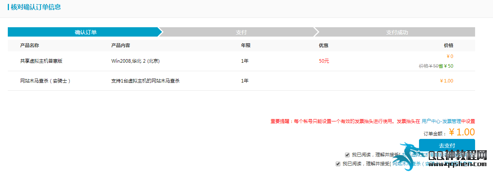Click the 产品名称 column header
Image resolution: width=493 pixels, height=179 pixels.
click(x=30, y=46)
